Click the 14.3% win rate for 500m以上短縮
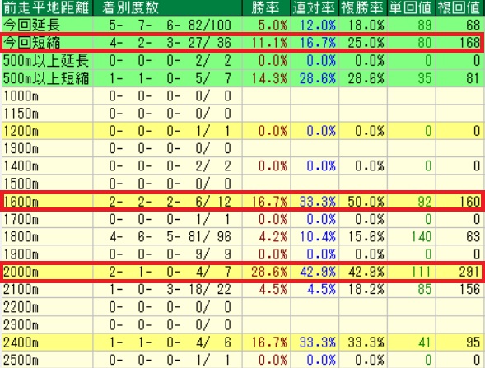Viewport: 485px width, 368px height. [269, 78]
